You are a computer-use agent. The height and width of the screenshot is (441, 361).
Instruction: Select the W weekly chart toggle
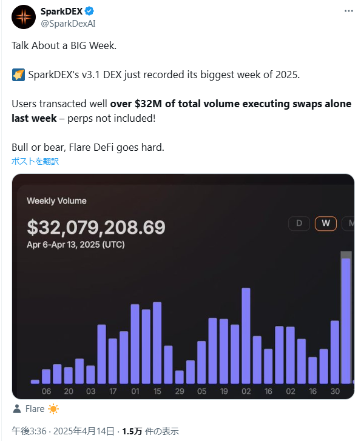pyautogui.click(x=326, y=224)
